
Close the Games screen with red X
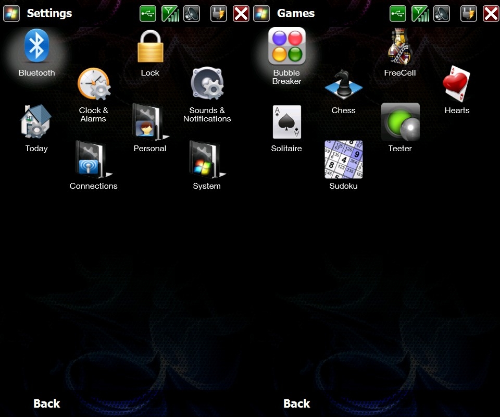tap(491, 14)
